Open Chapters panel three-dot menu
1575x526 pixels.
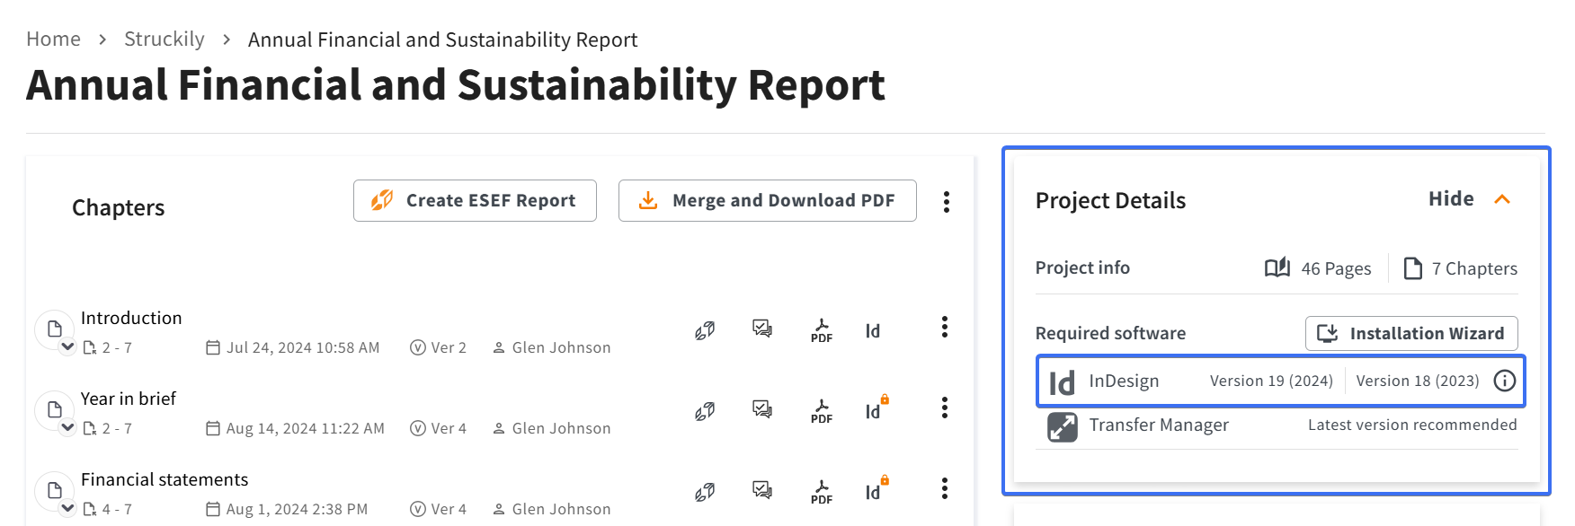946,202
